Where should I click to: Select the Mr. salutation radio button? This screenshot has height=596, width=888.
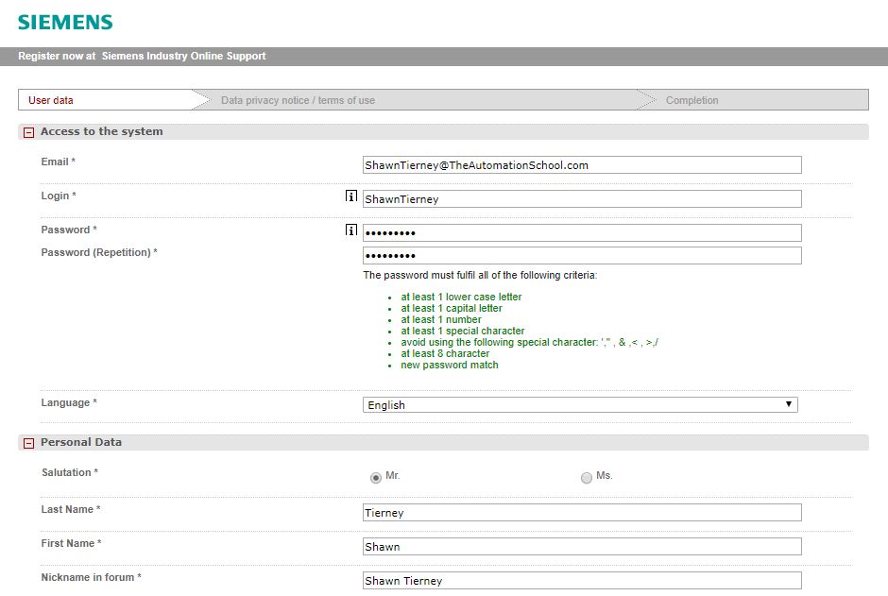(x=376, y=478)
